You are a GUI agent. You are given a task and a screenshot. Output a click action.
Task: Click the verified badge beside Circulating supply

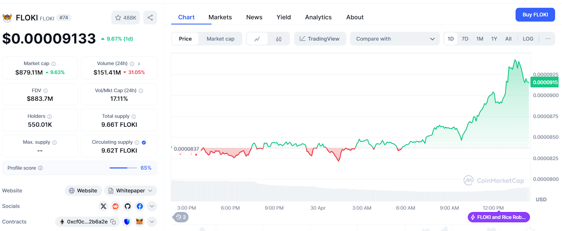click(144, 143)
